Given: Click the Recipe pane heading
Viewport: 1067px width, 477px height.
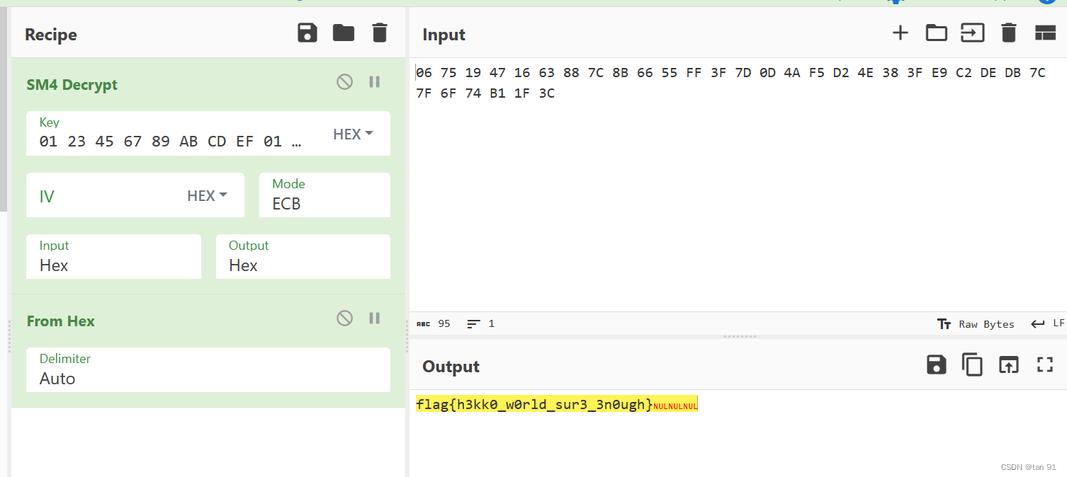Looking at the screenshot, I should [51, 35].
